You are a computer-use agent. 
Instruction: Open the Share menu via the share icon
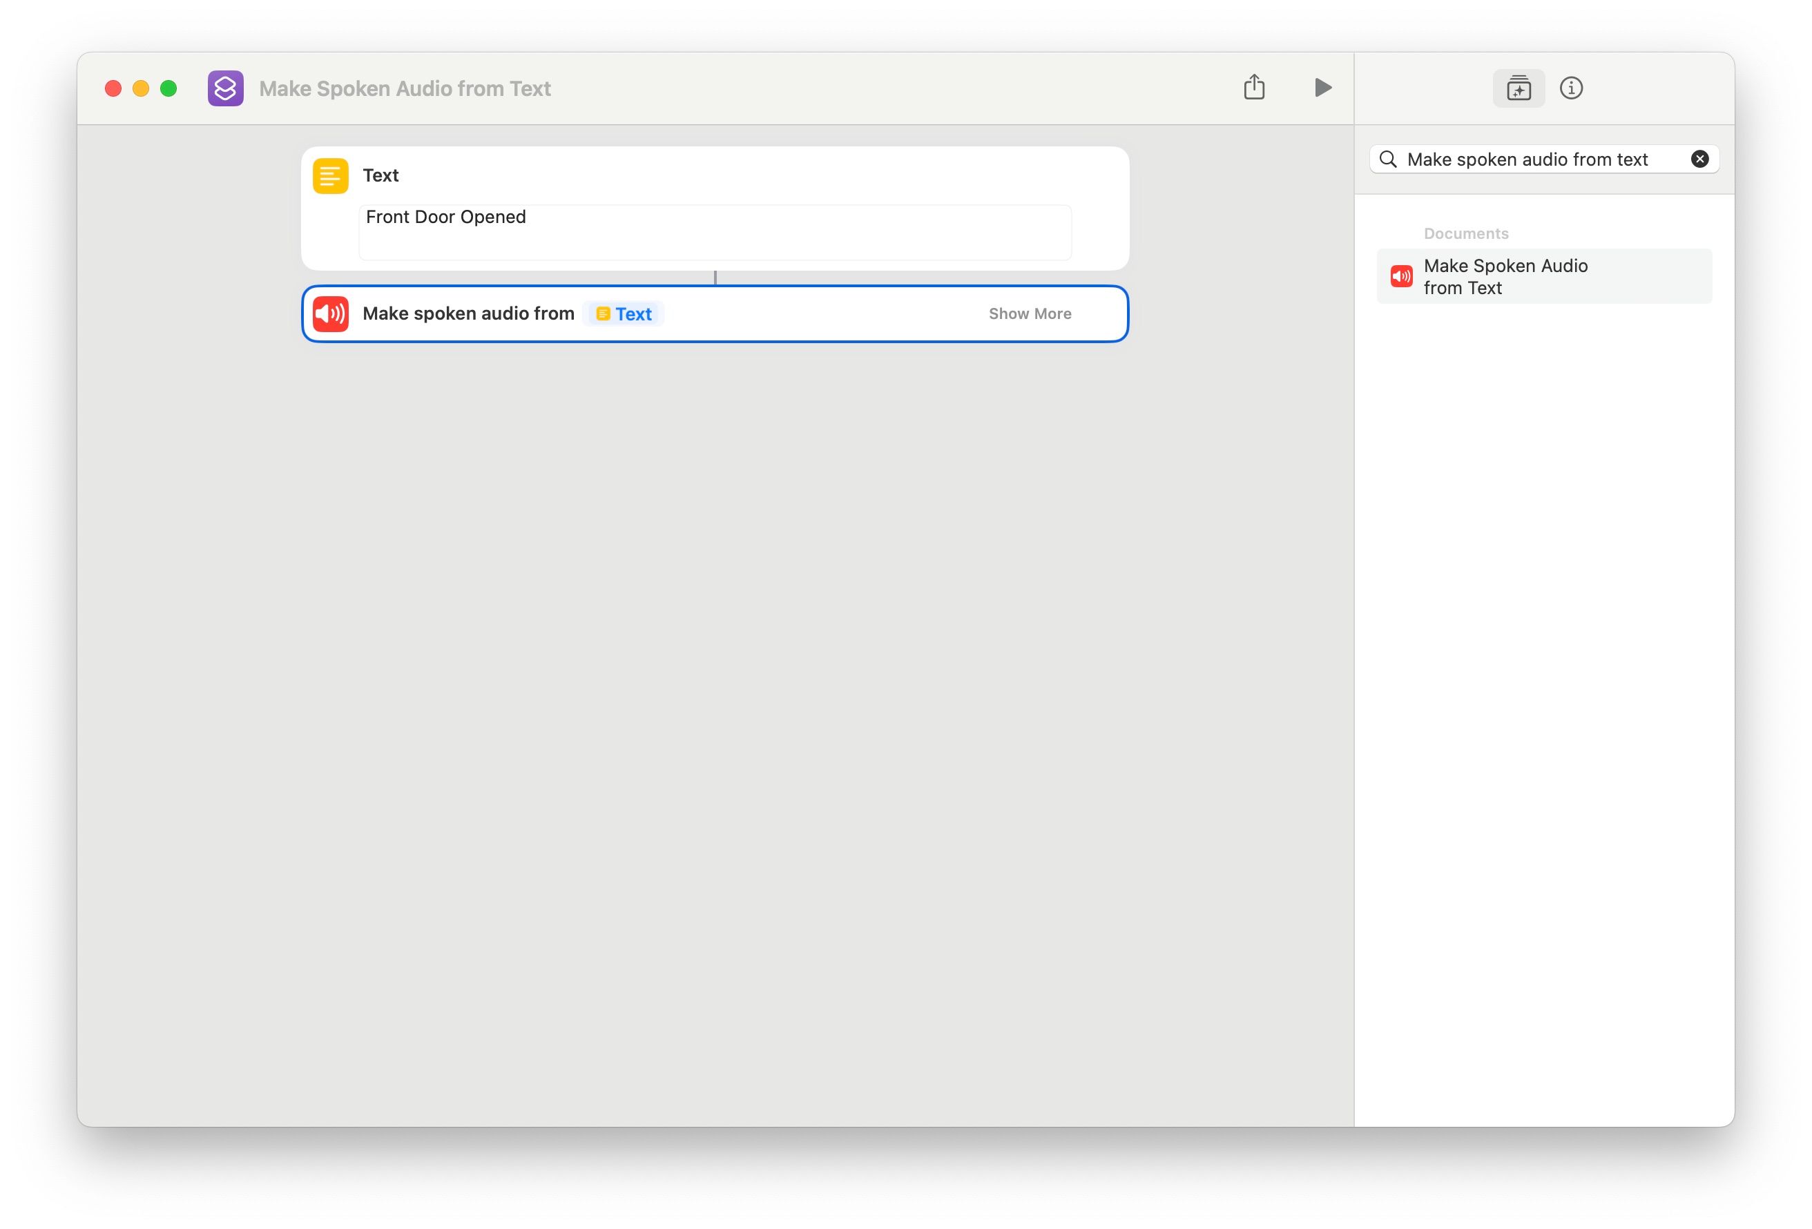point(1254,87)
